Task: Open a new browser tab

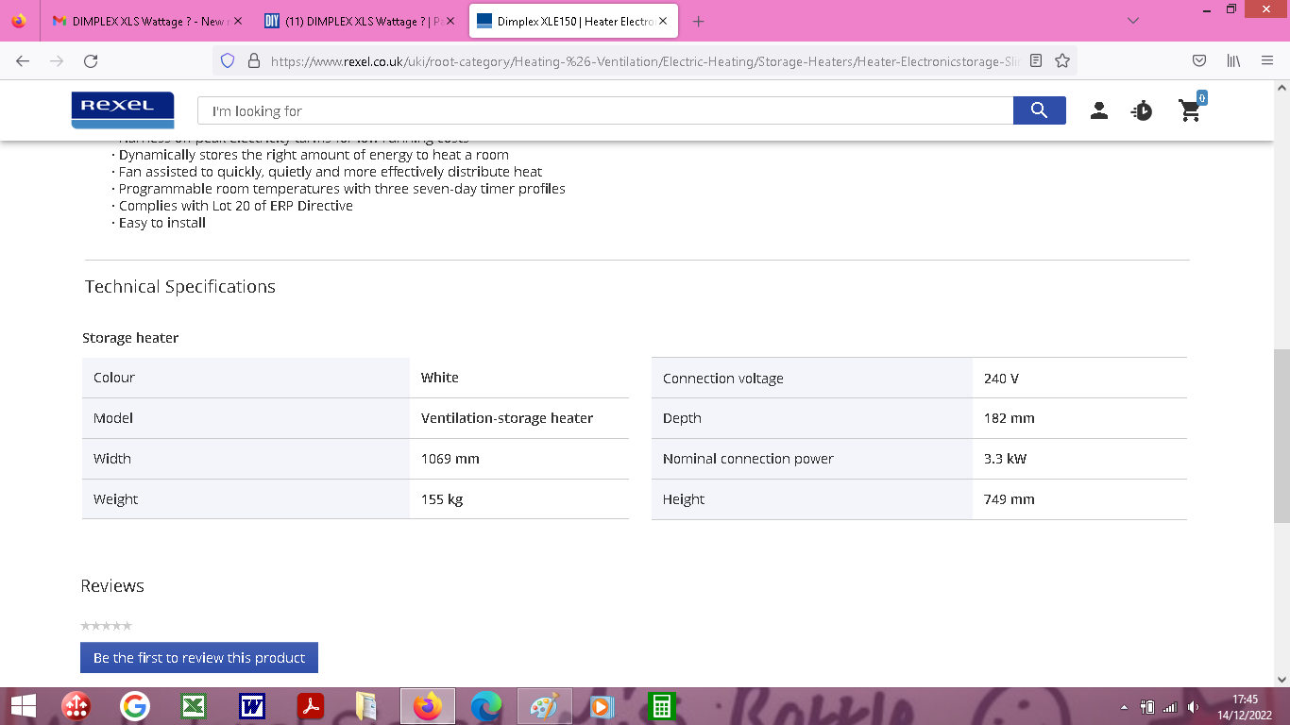Action: 698,21
